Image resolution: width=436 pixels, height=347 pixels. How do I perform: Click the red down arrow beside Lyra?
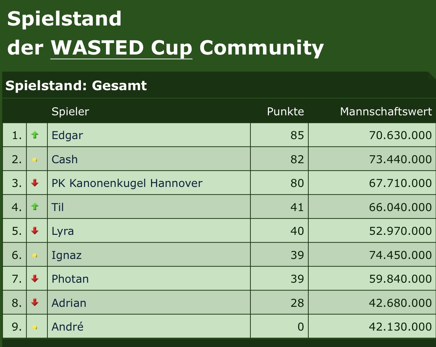click(x=35, y=230)
